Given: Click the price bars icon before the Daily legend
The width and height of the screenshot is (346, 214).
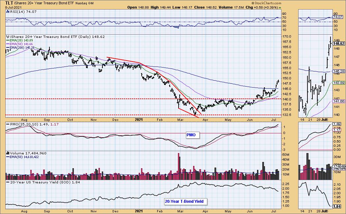Looking at the screenshot, I should coord(8,37).
